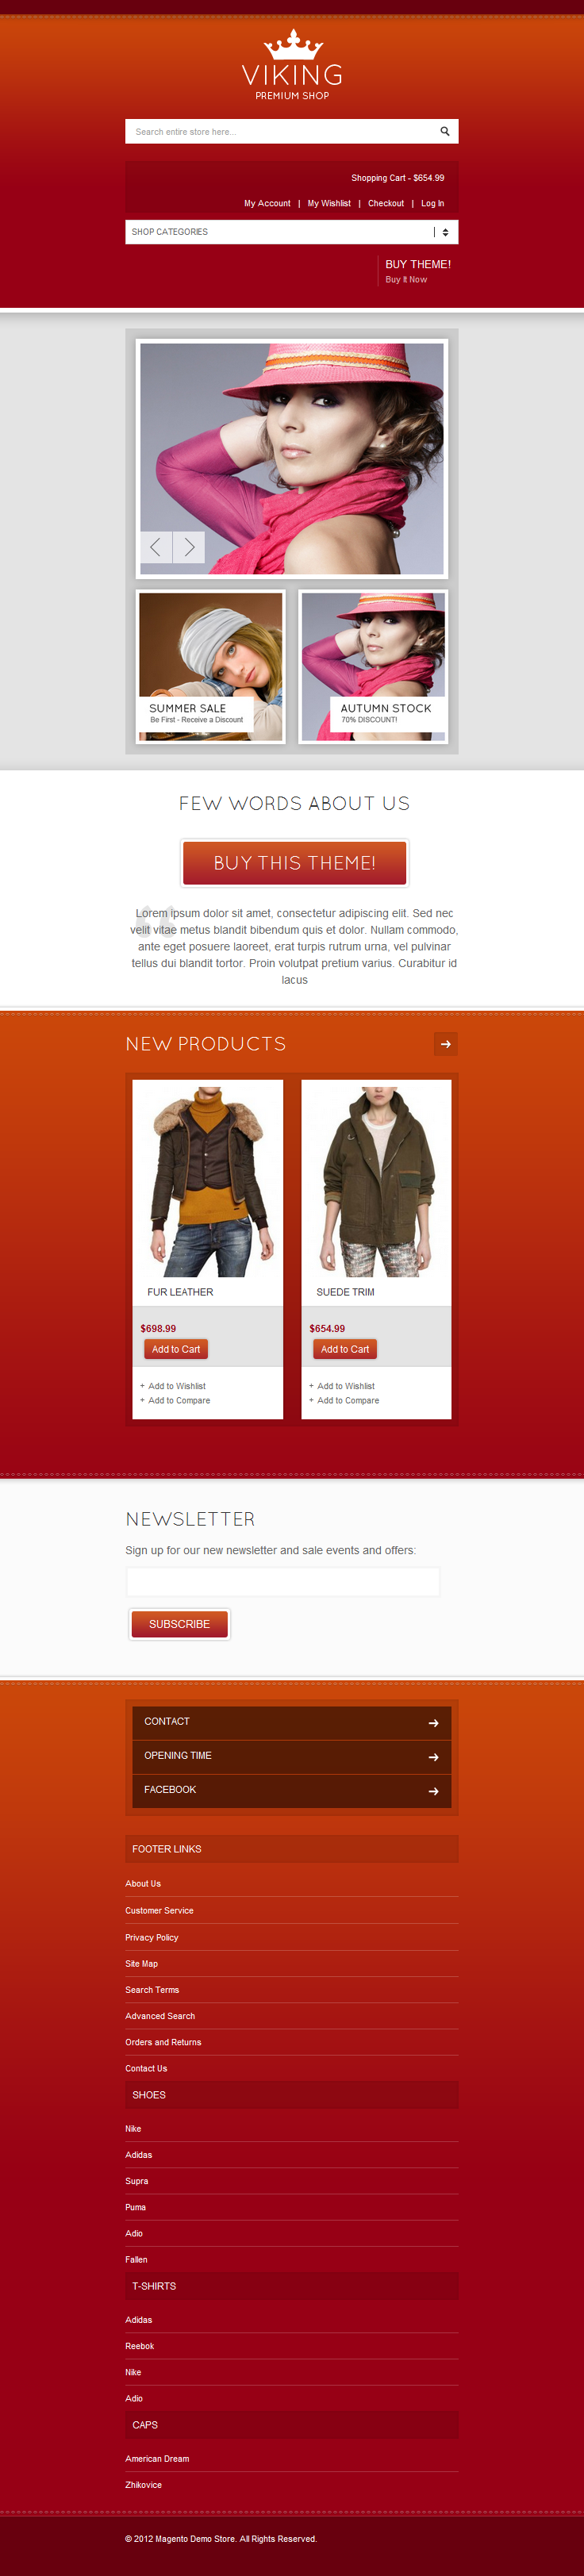Click the Subscribe button
This screenshot has height=2576, width=584.
click(180, 1624)
